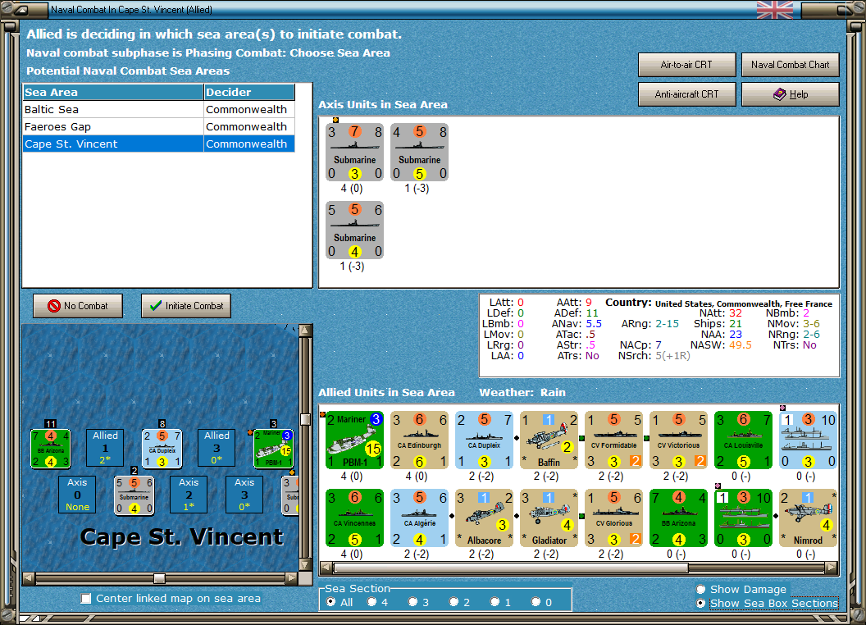
Task: Select the CA Edinburgh cruiser counter
Action: click(419, 440)
